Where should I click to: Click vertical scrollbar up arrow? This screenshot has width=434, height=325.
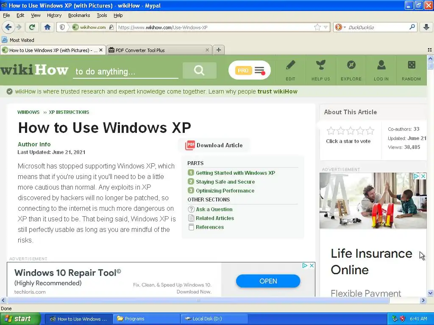pos(430,58)
